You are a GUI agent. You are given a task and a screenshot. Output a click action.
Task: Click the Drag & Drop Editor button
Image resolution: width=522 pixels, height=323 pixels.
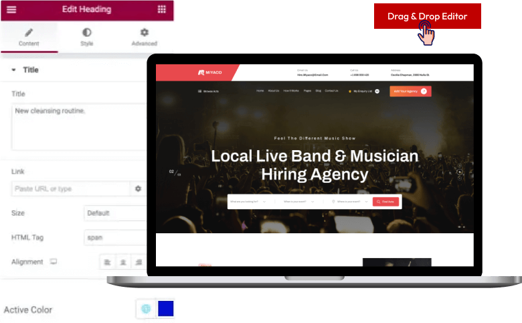pyautogui.click(x=427, y=16)
